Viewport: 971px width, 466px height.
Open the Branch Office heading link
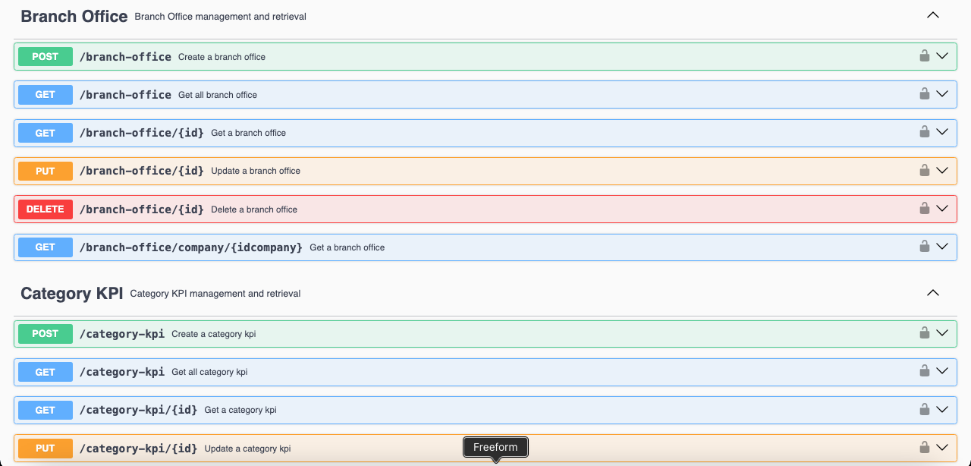tap(74, 16)
